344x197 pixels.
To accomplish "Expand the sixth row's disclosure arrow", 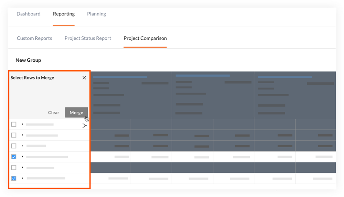I will [x=22, y=178].
